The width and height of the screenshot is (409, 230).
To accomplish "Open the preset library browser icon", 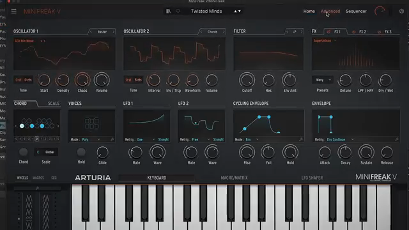I will (x=168, y=11).
